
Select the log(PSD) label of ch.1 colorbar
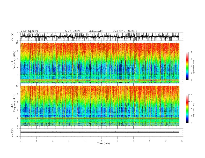coord(194,67)
